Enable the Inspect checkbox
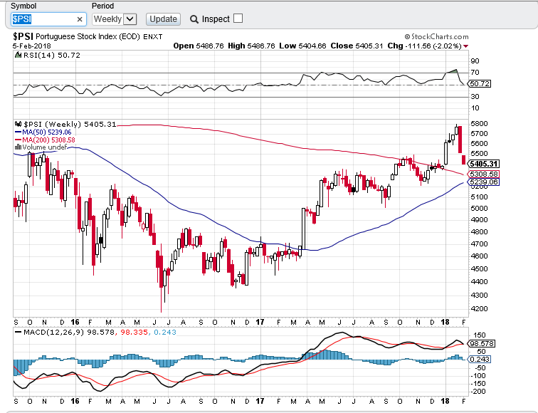 coord(238,19)
